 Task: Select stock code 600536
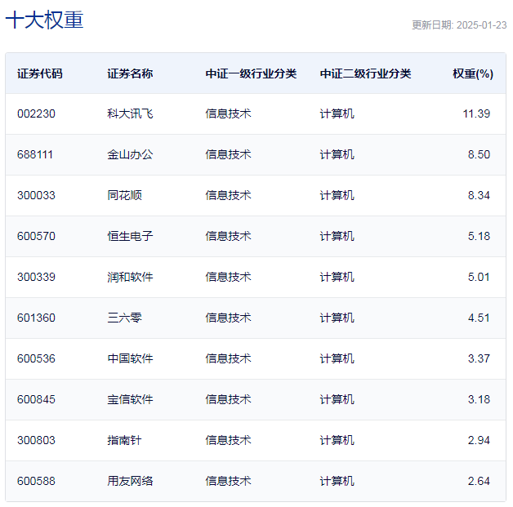36,359
